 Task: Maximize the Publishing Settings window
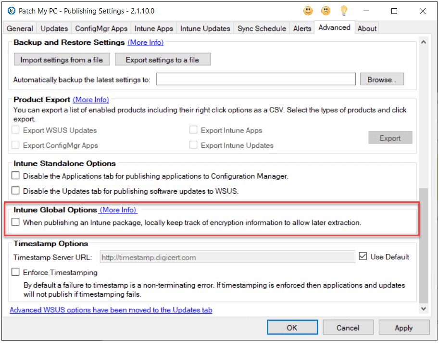click(x=394, y=11)
